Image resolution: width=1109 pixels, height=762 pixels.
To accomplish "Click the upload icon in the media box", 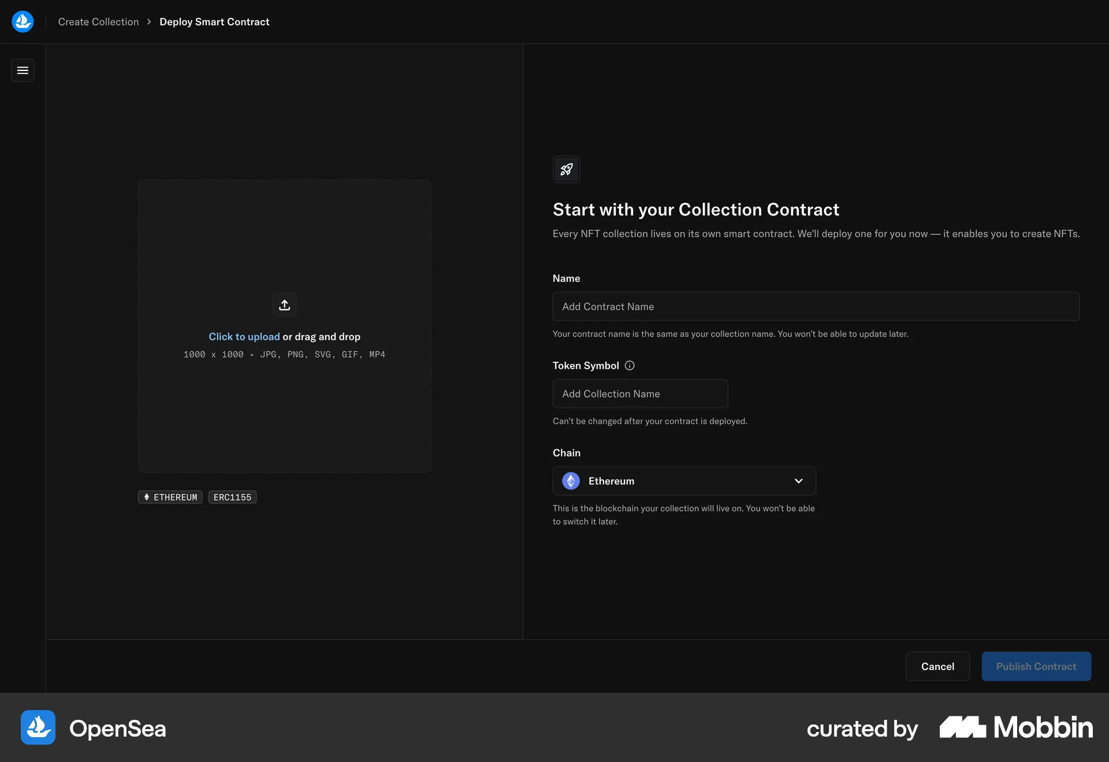I will point(284,304).
